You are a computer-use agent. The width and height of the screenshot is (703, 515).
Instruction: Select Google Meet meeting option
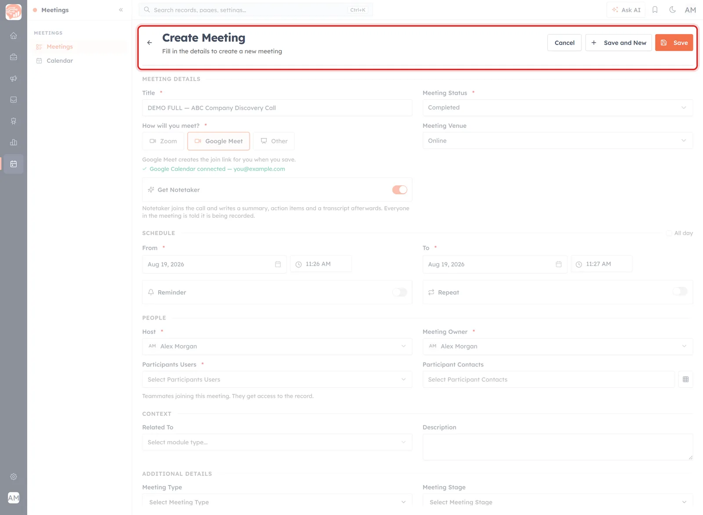pyautogui.click(x=218, y=141)
